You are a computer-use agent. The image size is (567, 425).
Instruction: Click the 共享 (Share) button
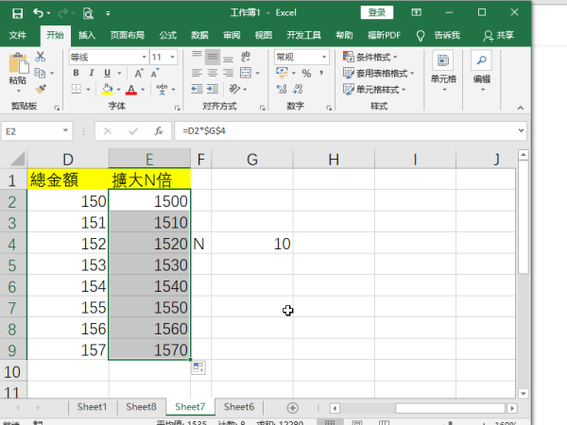(x=499, y=35)
